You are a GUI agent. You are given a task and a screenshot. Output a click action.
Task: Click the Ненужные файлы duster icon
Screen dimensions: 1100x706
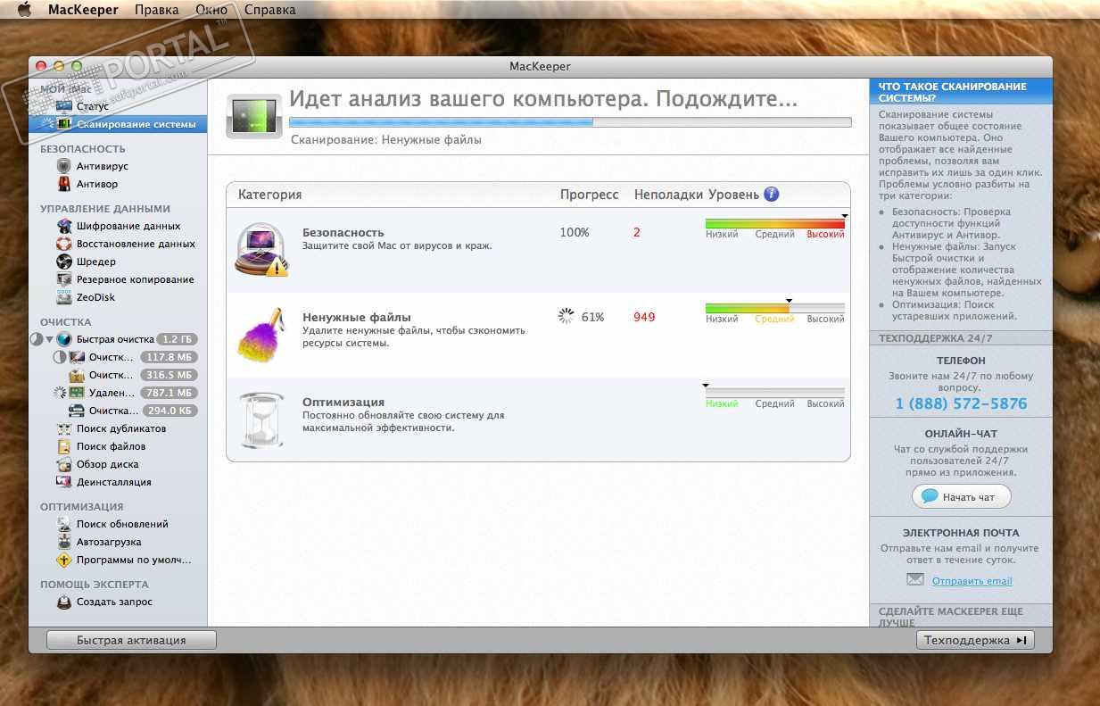pos(261,333)
